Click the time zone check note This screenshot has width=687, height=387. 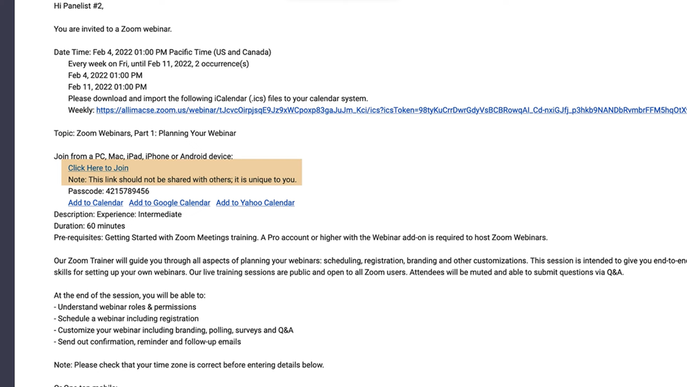tap(189, 365)
